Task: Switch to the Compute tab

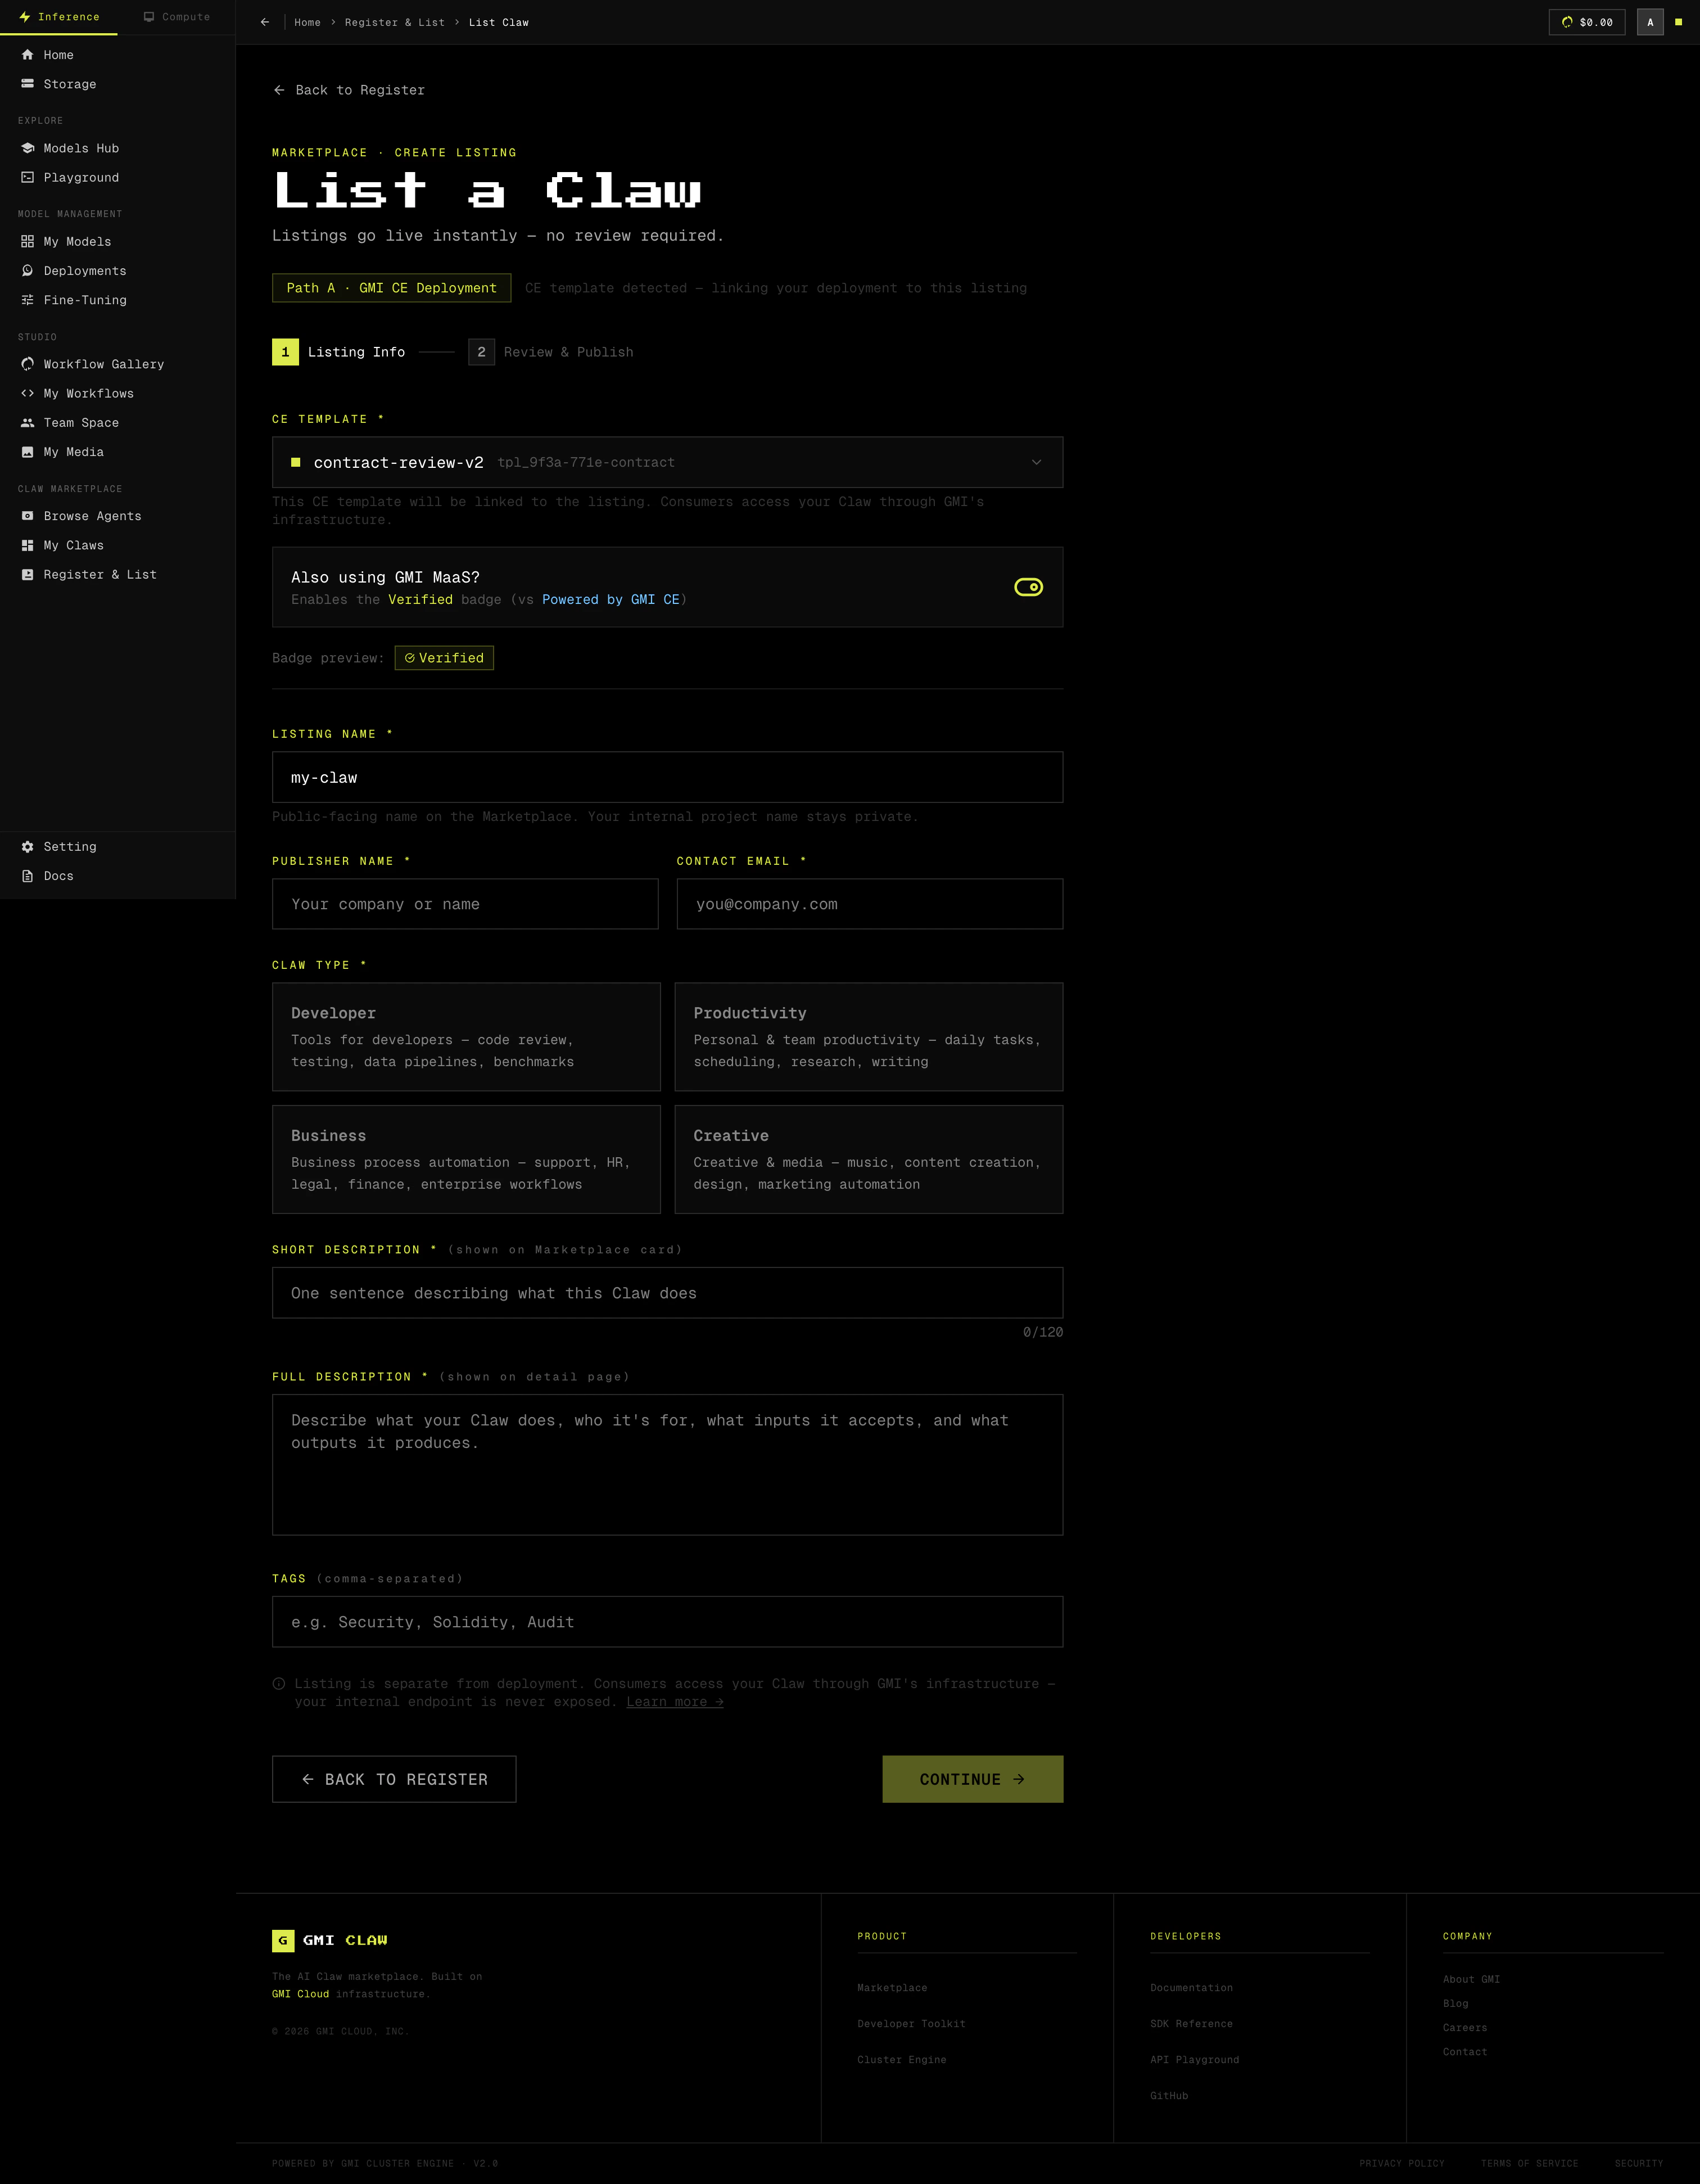Action: click(177, 17)
